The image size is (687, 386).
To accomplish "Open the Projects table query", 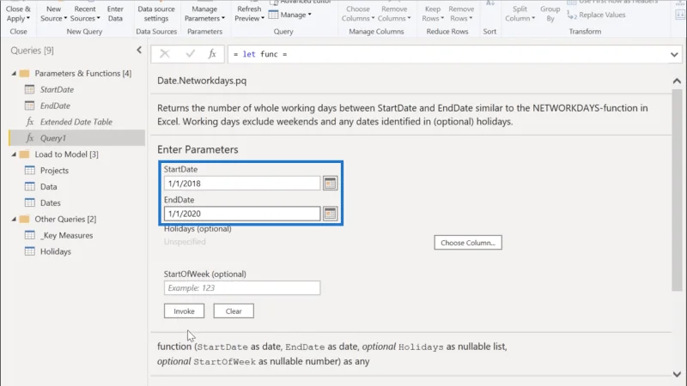I will click(x=54, y=170).
